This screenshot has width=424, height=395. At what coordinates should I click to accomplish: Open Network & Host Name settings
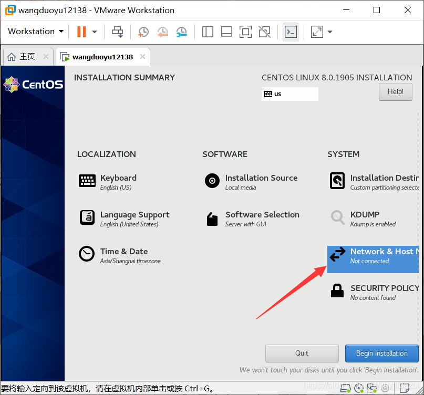click(373, 259)
